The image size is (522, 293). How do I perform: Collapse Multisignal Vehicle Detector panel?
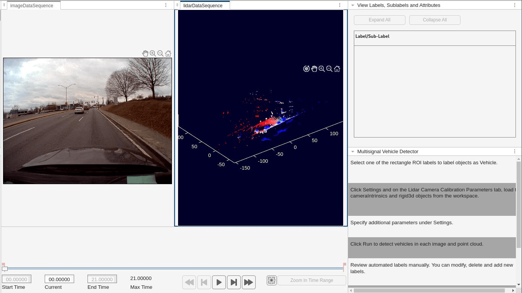pyautogui.click(x=352, y=152)
